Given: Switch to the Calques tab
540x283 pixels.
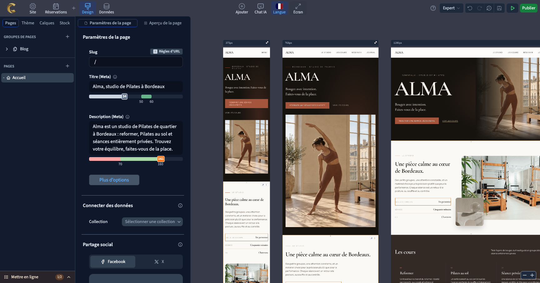Looking at the screenshot, I should point(47,23).
